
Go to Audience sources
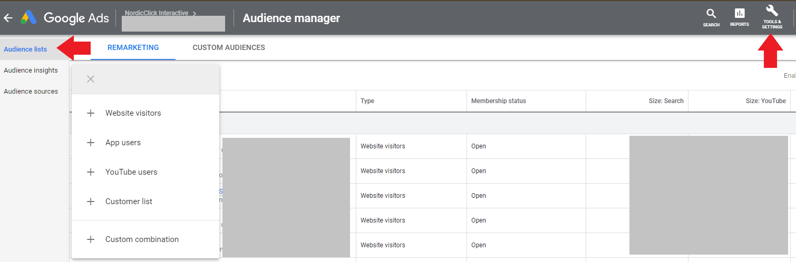click(31, 92)
